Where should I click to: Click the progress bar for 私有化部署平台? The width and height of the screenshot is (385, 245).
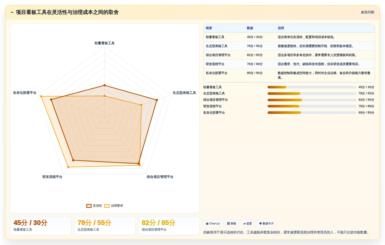[x=312, y=113]
